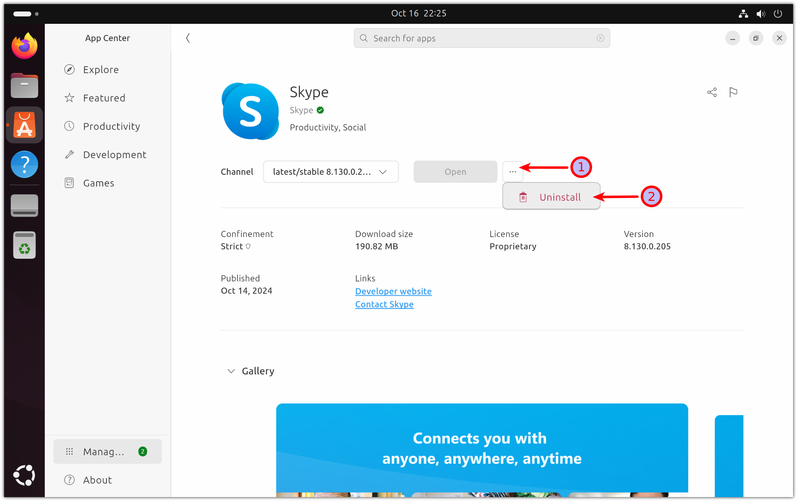The width and height of the screenshot is (798, 502).
Task: Click the verified publisher badge
Action: (321, 110)
